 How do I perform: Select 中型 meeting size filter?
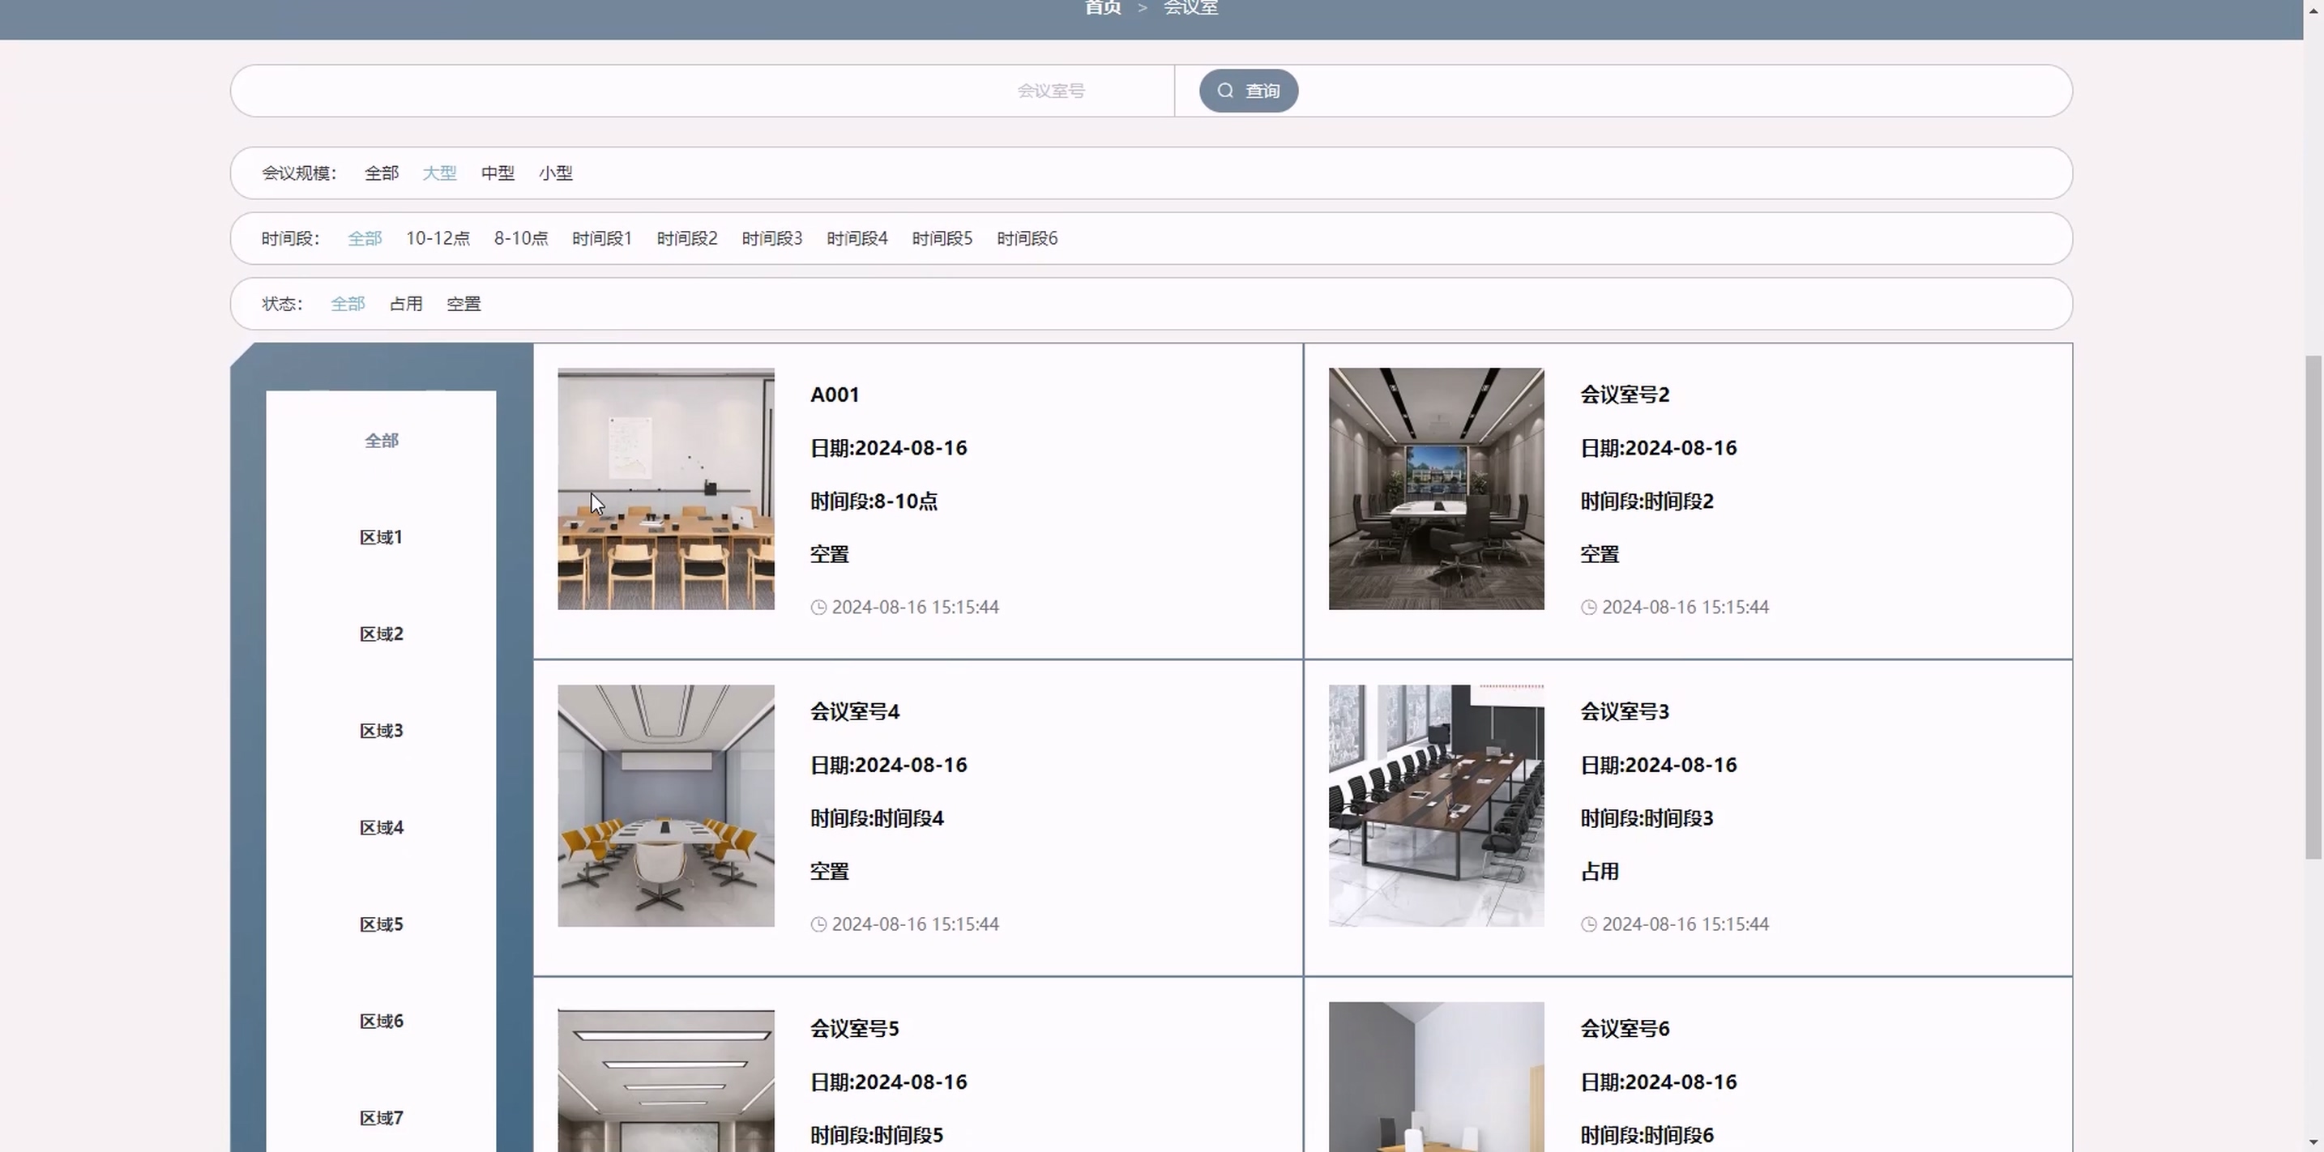497,173
